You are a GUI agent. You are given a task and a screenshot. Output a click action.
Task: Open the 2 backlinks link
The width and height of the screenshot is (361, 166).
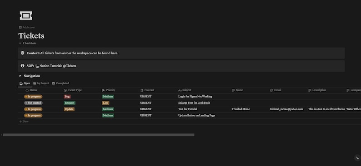coord(28,43)
